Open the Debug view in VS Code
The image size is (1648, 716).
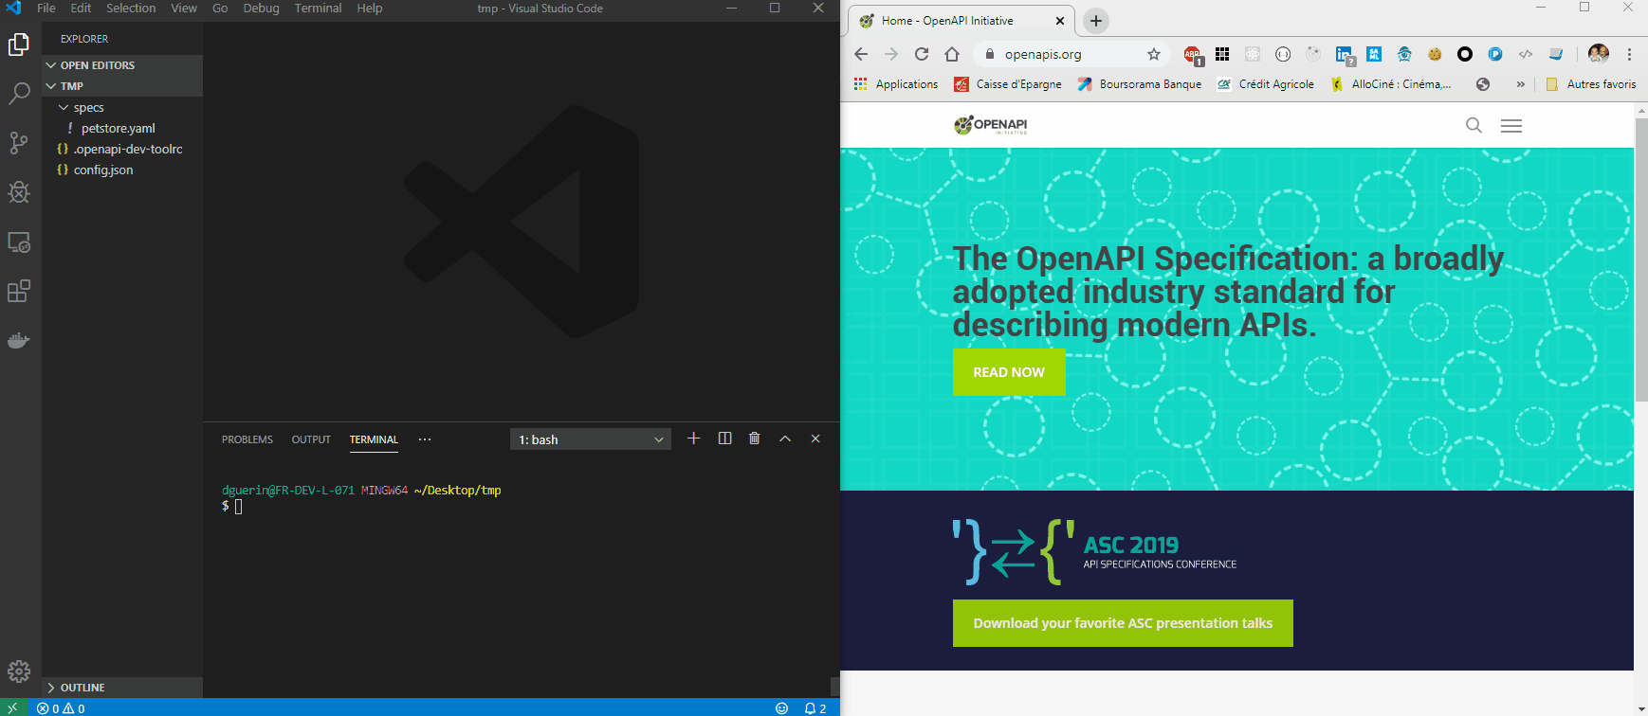tap(19, 192)
